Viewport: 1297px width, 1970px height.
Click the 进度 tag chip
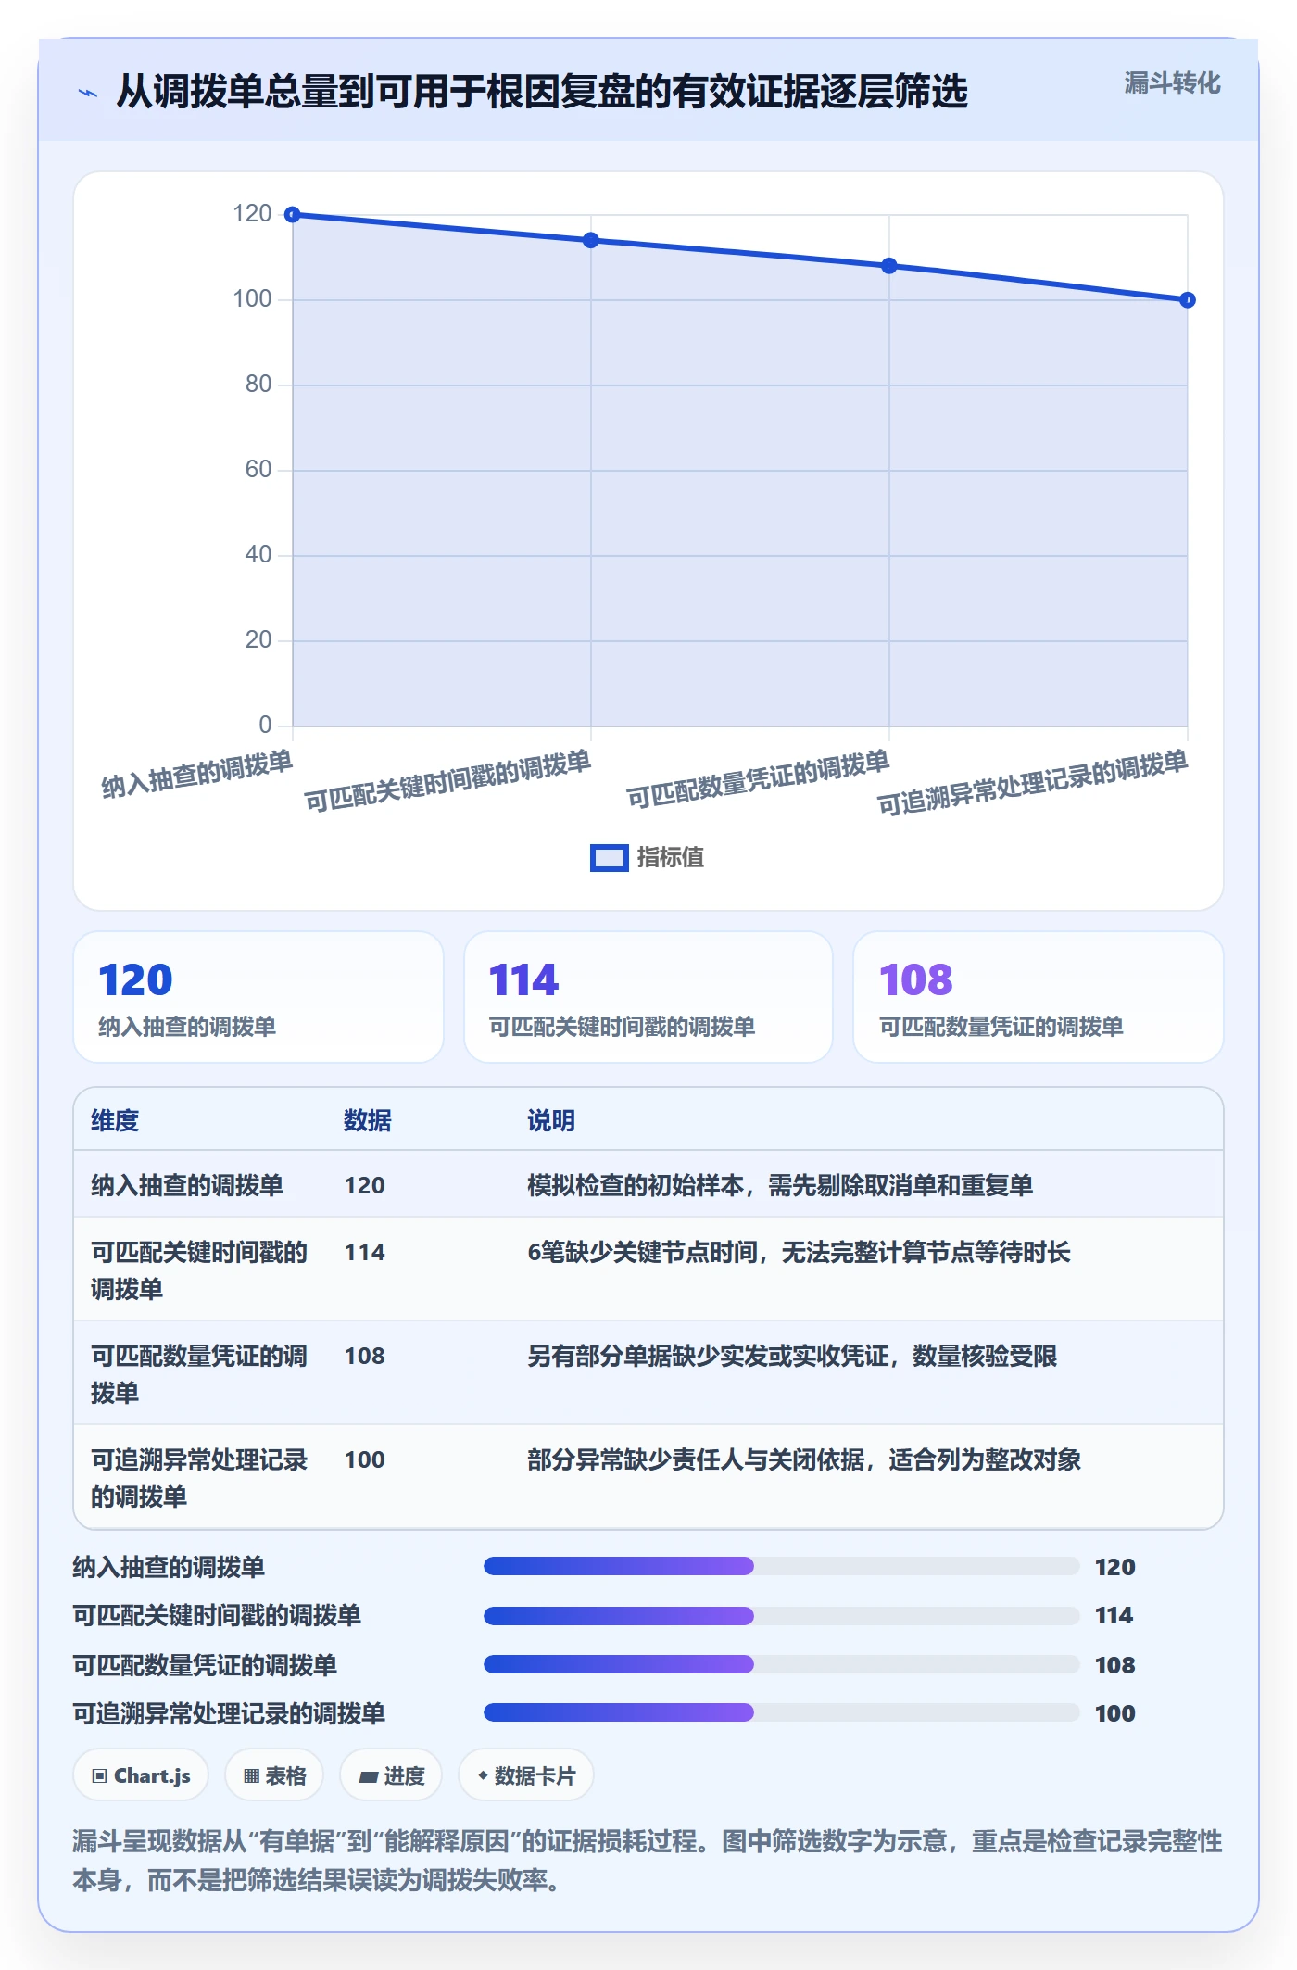(391, 1775)
